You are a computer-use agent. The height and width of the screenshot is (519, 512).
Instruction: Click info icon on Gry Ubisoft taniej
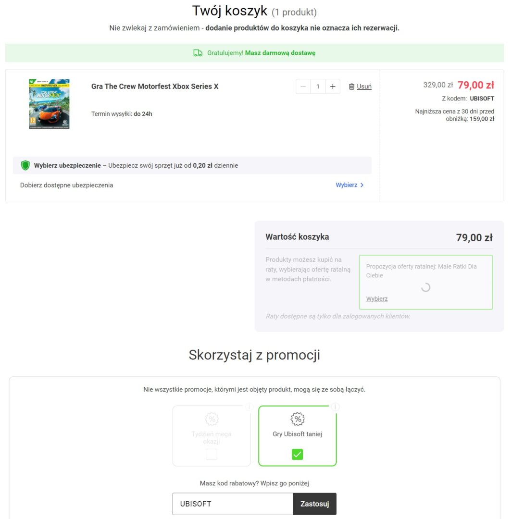(x=335, y=407)
